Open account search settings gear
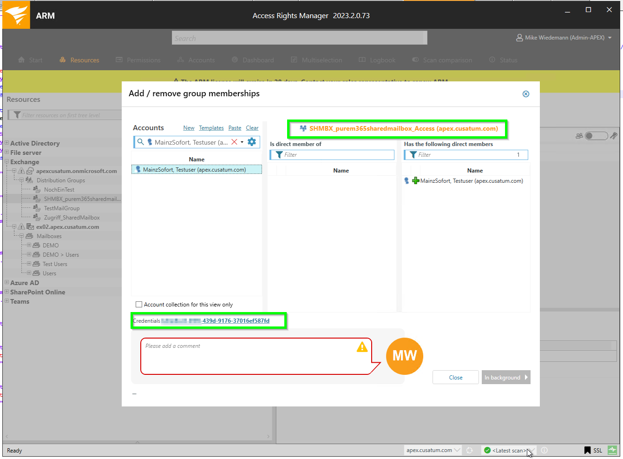Image resolution: width=623 pixels, height=459 pixels. coord(252,142)
